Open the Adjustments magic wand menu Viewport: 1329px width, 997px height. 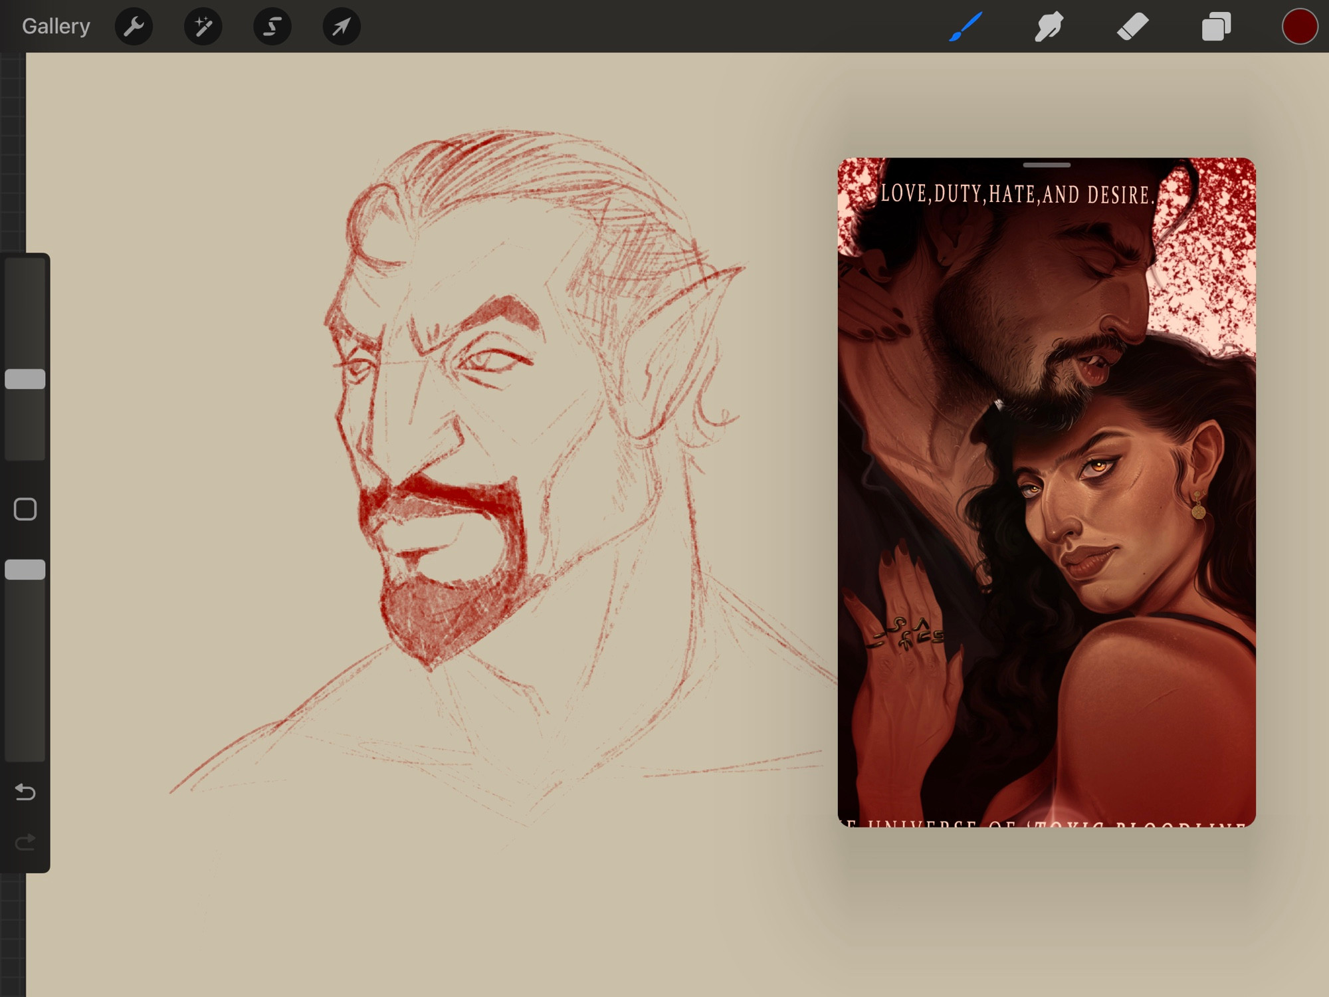click(203, 27)
